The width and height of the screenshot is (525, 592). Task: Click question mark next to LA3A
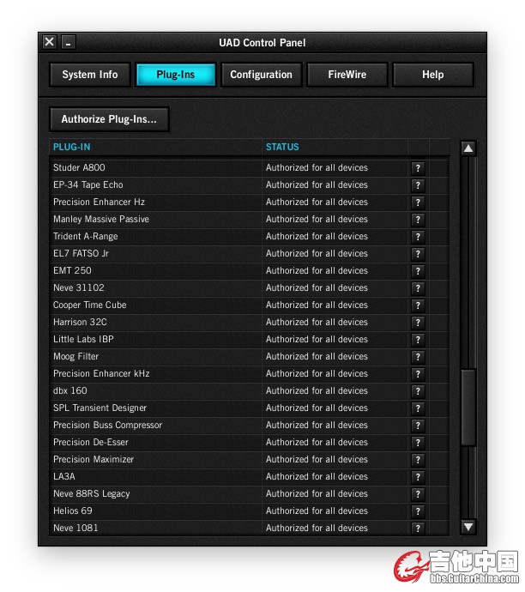pos(418,477)
